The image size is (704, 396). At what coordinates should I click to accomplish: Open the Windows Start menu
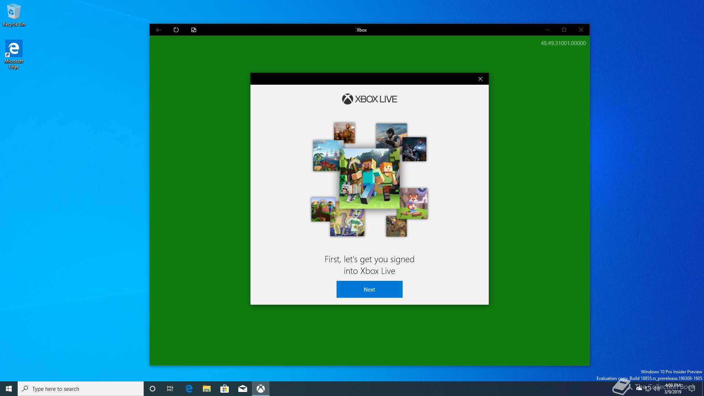pos(9,389)
